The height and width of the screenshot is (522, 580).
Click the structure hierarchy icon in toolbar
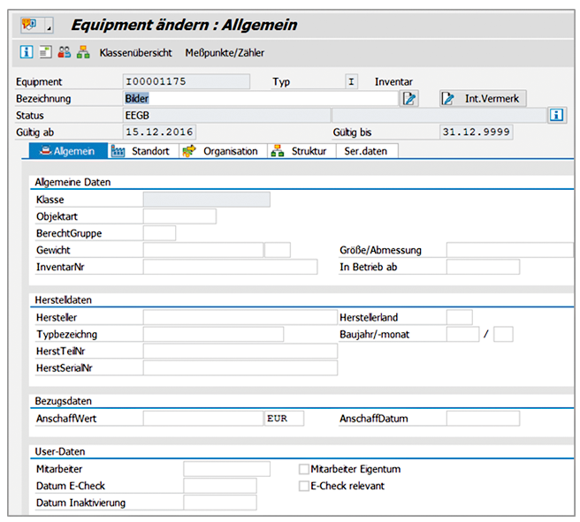tap(83, 52)
